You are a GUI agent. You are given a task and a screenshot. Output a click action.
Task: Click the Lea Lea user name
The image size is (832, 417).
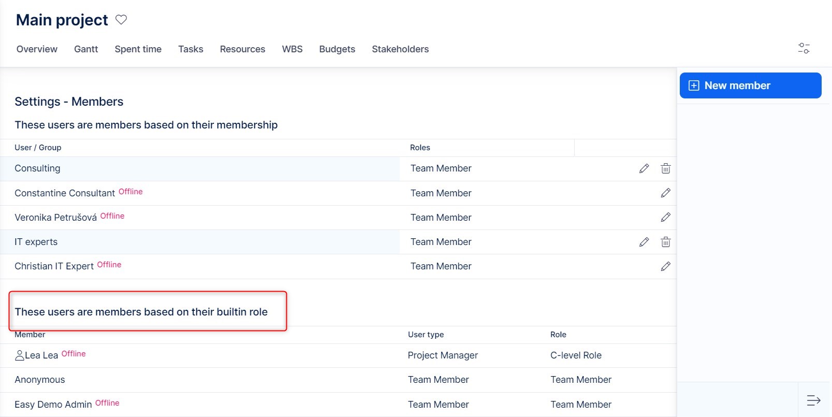[x=41, y=355]
